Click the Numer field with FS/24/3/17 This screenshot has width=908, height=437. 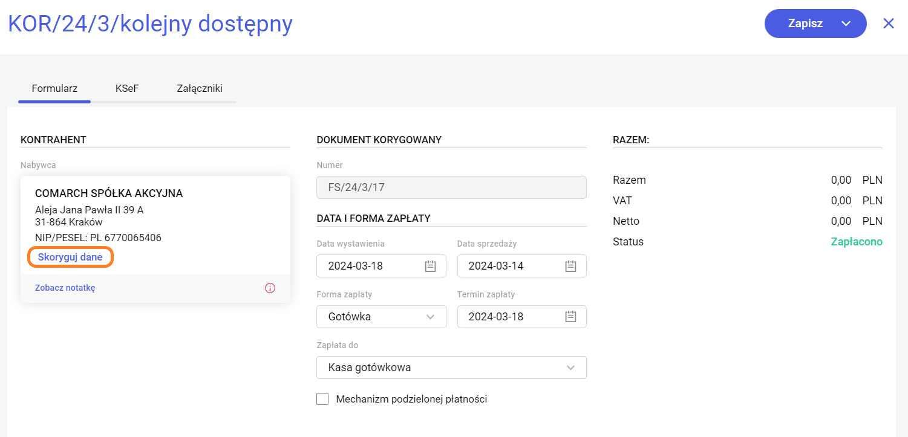[451, 187]
